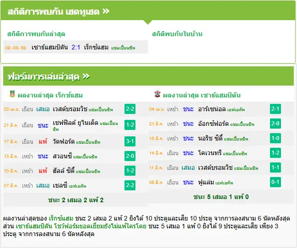297x248 pixels.
Task: Click โคเวนทรี team name
Action: [210, 153]
